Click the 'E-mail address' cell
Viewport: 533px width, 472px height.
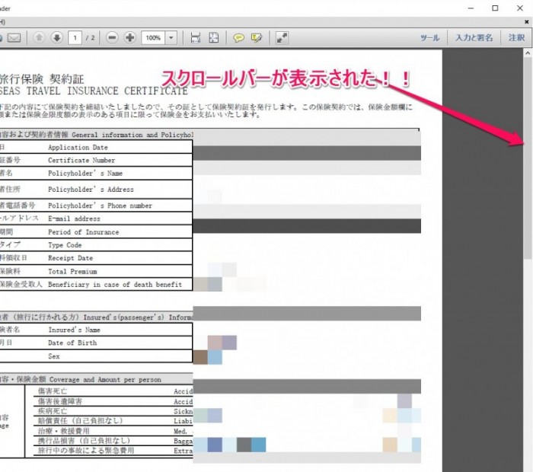(74, 218)
